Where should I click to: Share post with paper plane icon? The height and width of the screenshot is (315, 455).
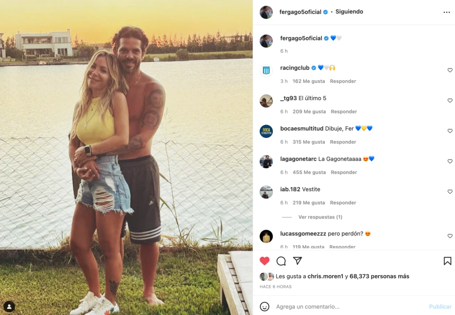[x=297, y=261]
